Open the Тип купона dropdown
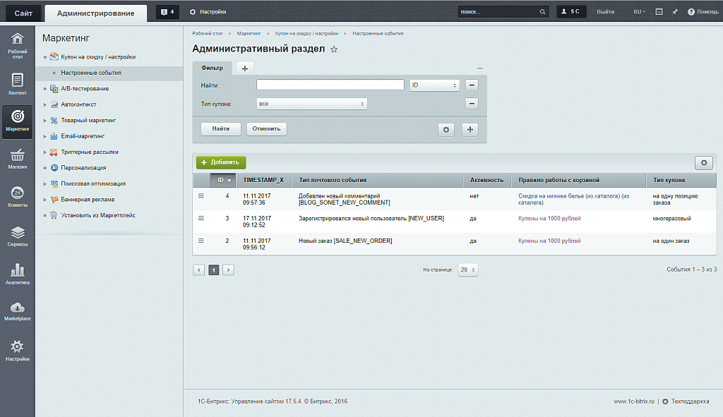The height and width of the screenshot is (417, 723). [312, 104]
